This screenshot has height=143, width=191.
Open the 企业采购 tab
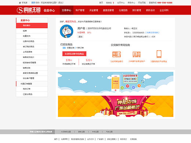tap(164, 10)
